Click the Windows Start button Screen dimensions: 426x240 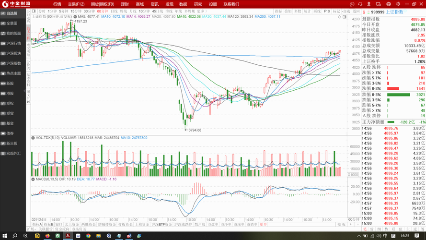point(5,236)
